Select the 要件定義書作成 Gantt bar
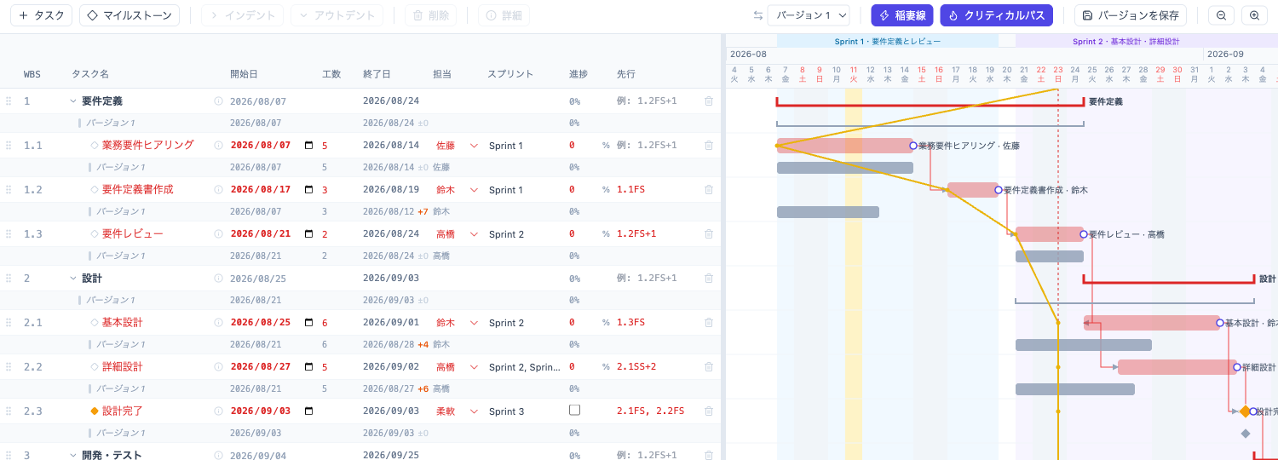 point(973,190)
